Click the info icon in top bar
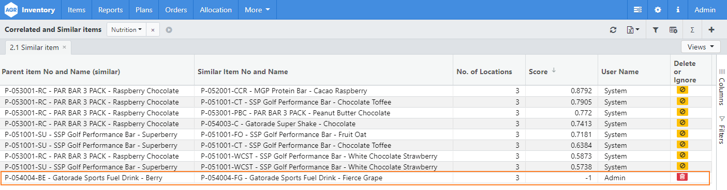 [x=678, y=10]
